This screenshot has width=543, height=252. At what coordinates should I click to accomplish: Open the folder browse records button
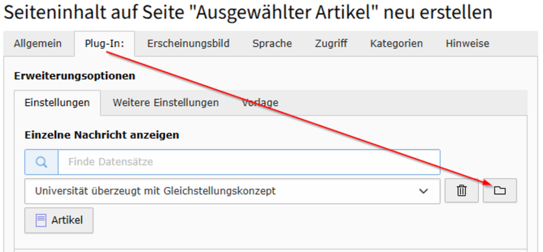[500, 191]
